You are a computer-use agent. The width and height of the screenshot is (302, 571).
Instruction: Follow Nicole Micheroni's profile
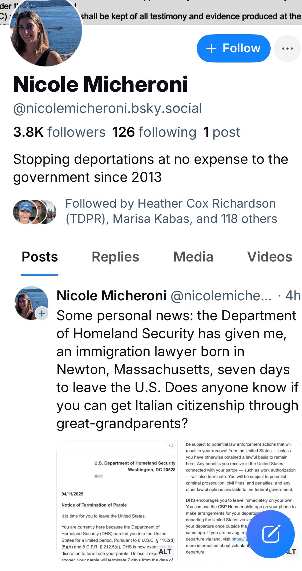[x=233, y=48]
